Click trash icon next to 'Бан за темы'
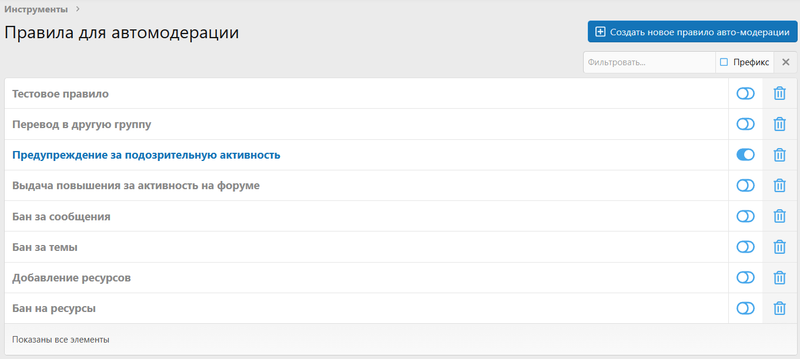This screenshot has height=359, width=800. click(x=779, y=247)
